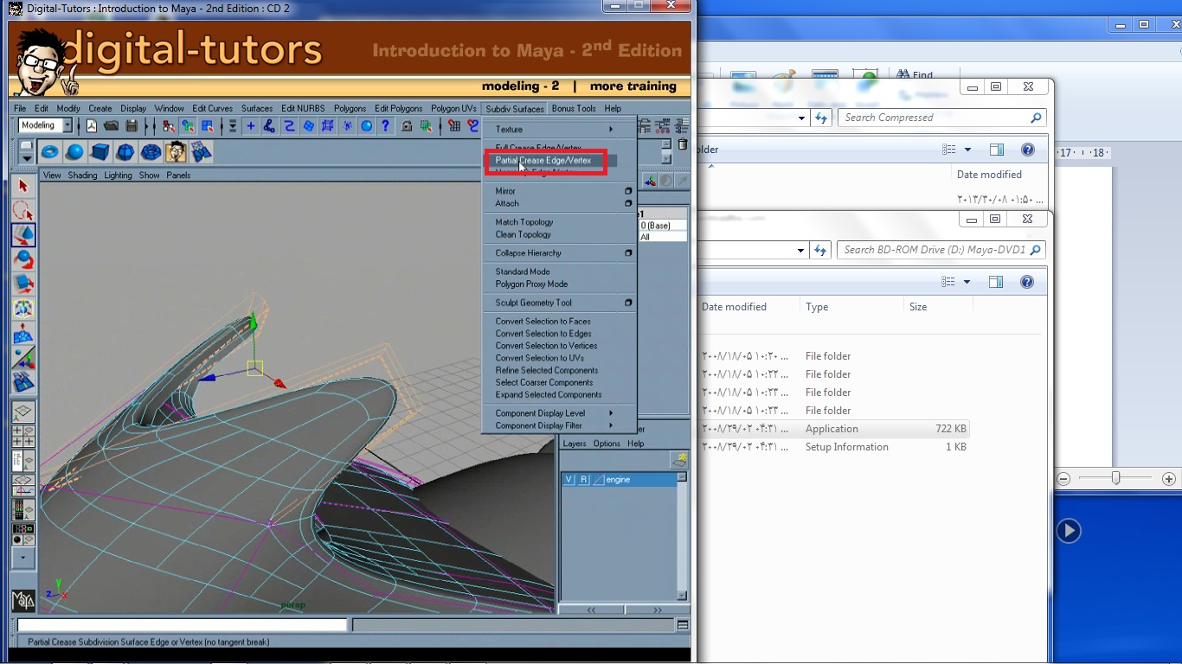
Task: Click the single perspective view layout icon
Action: pyautogui.click(x=23, y=412)
